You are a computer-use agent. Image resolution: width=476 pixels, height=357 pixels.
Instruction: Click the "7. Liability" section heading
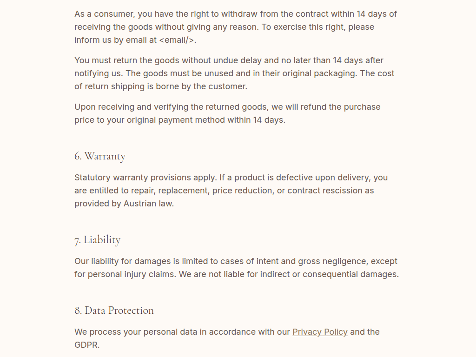98,240
